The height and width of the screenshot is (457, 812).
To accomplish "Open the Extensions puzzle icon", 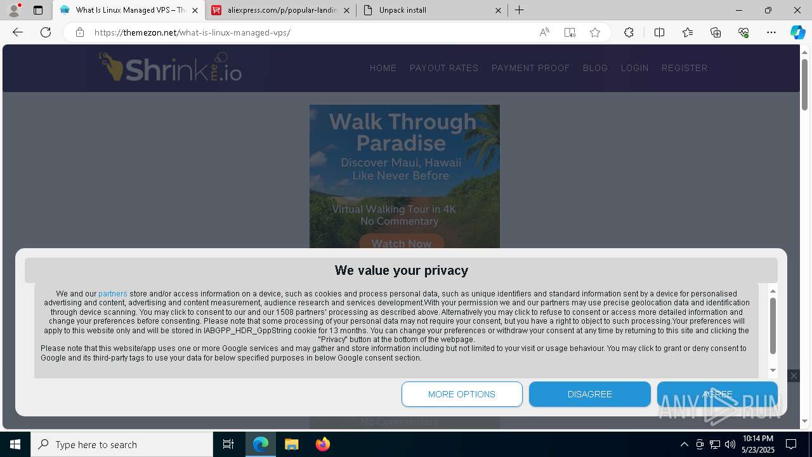I will [x=629, y=32].
